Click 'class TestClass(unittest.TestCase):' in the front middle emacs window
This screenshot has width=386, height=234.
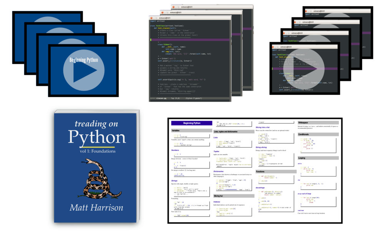click(x=167, y=26)
